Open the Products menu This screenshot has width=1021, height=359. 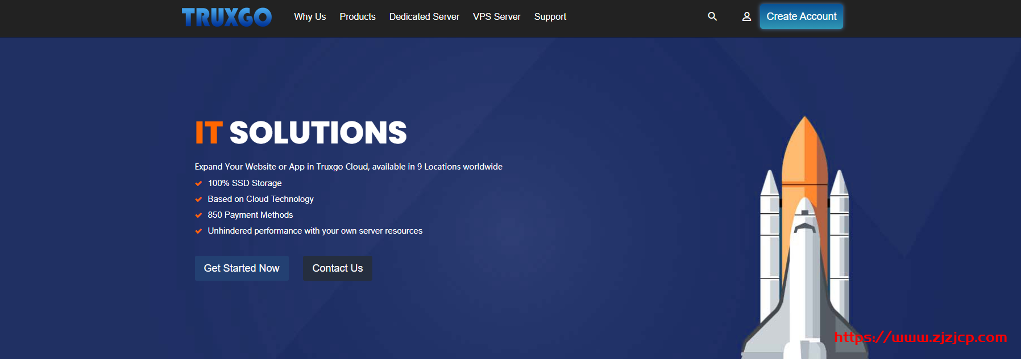(x=358, y=16)
